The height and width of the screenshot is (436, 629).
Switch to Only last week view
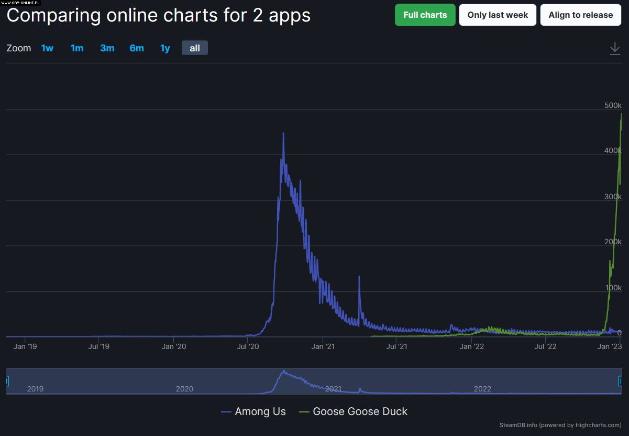point(498,15)
